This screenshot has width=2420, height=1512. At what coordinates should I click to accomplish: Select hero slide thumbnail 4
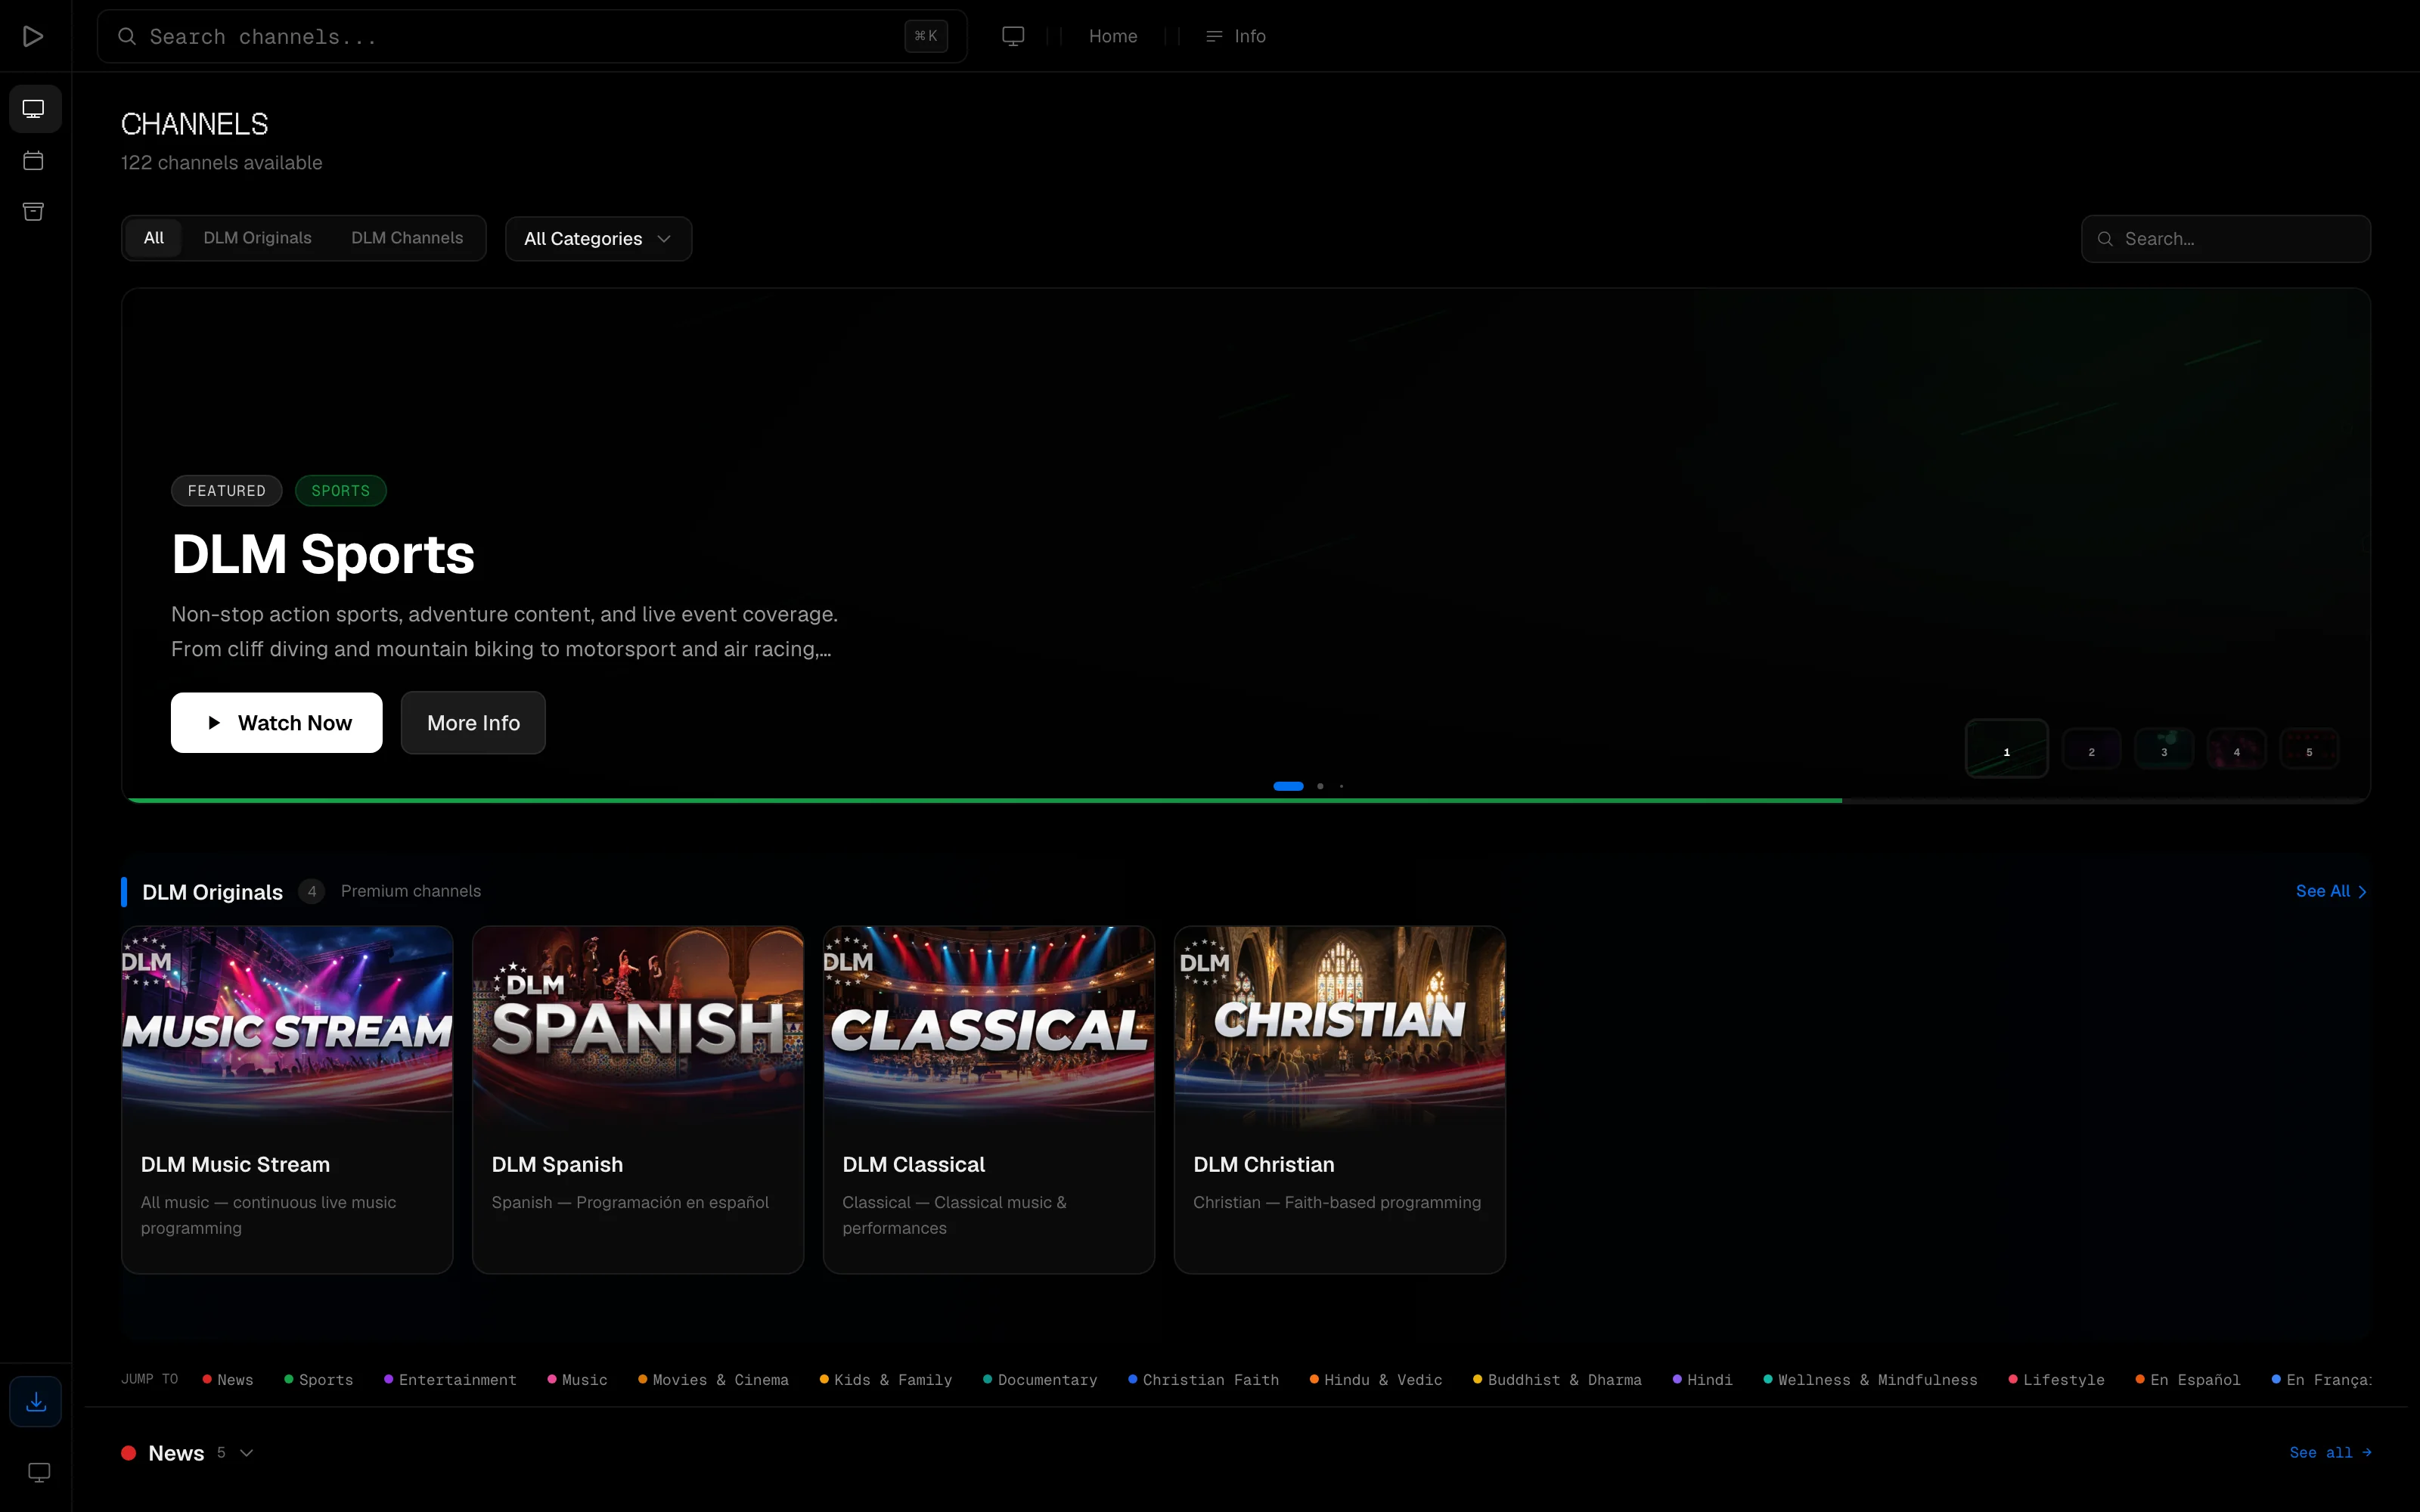[2237, 749]
